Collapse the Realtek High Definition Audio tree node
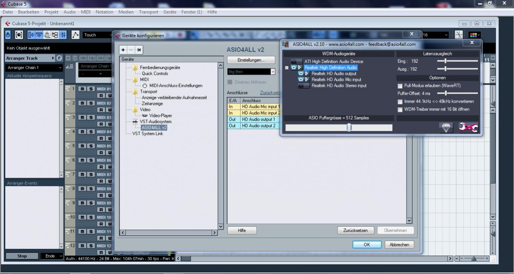Viewport: 514px width, 274px height. [x=287, y=68]
